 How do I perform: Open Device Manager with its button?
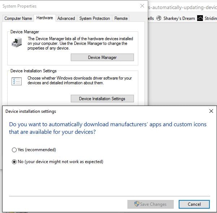click(x=102, y=57)
